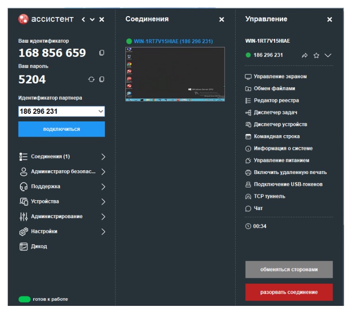Select Управление экраном

click(276, 77)
